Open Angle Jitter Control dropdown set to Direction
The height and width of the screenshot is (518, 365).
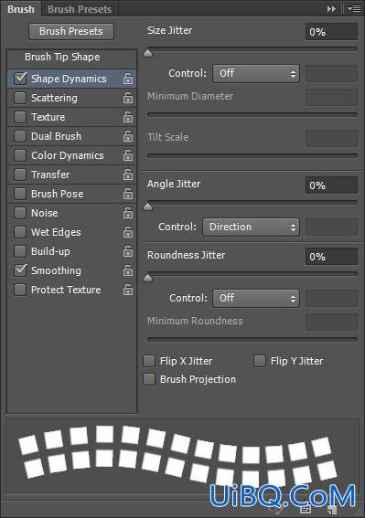[252, 227]
